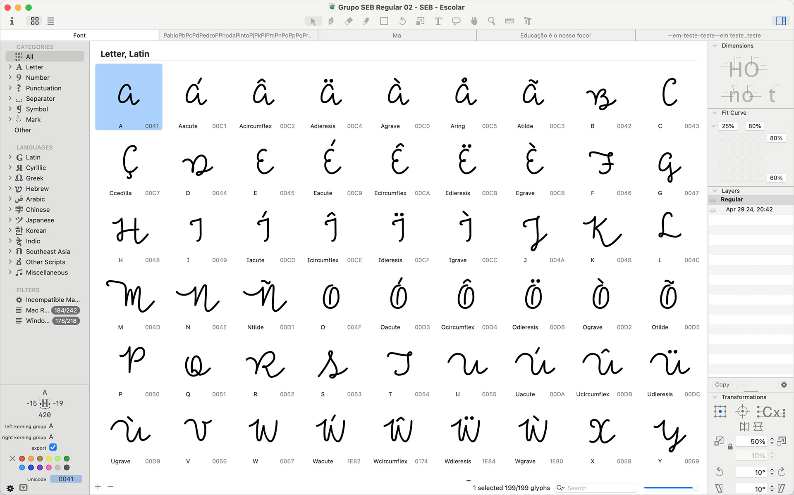Toggle the right sidebar panel
The width and height of the screenshot is (794, 495).
pyautogui.click(x=781, y=21)
